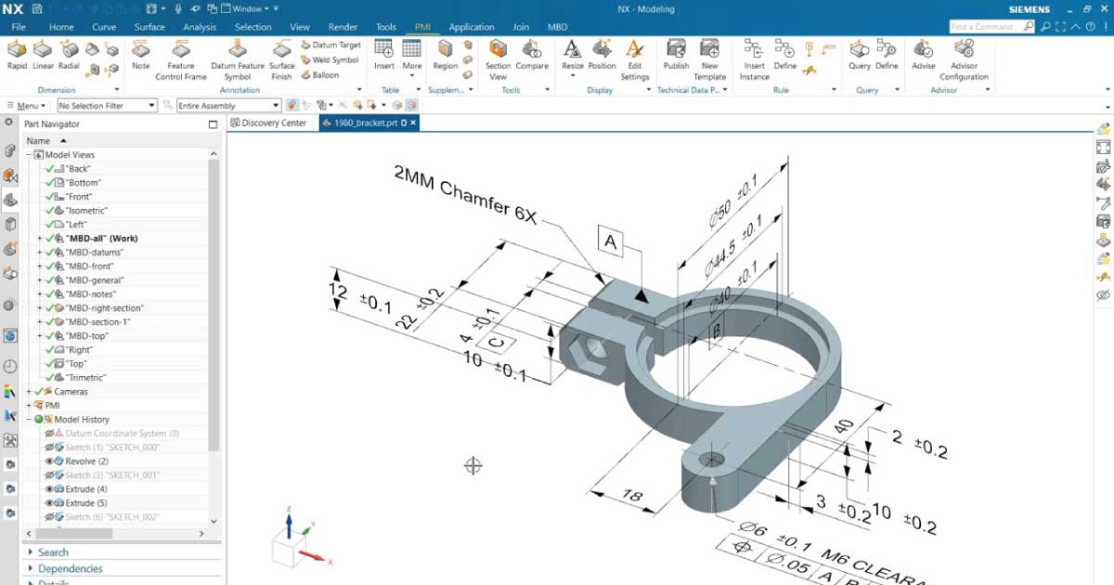This screenshot has width=1114, height=585.
Task: Insert a Weld Symbol
Action: (330, 59)
